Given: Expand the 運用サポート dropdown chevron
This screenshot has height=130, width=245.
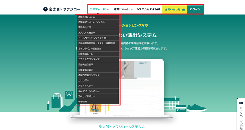Looking at the screenshot, I should [x=132, y=9].
